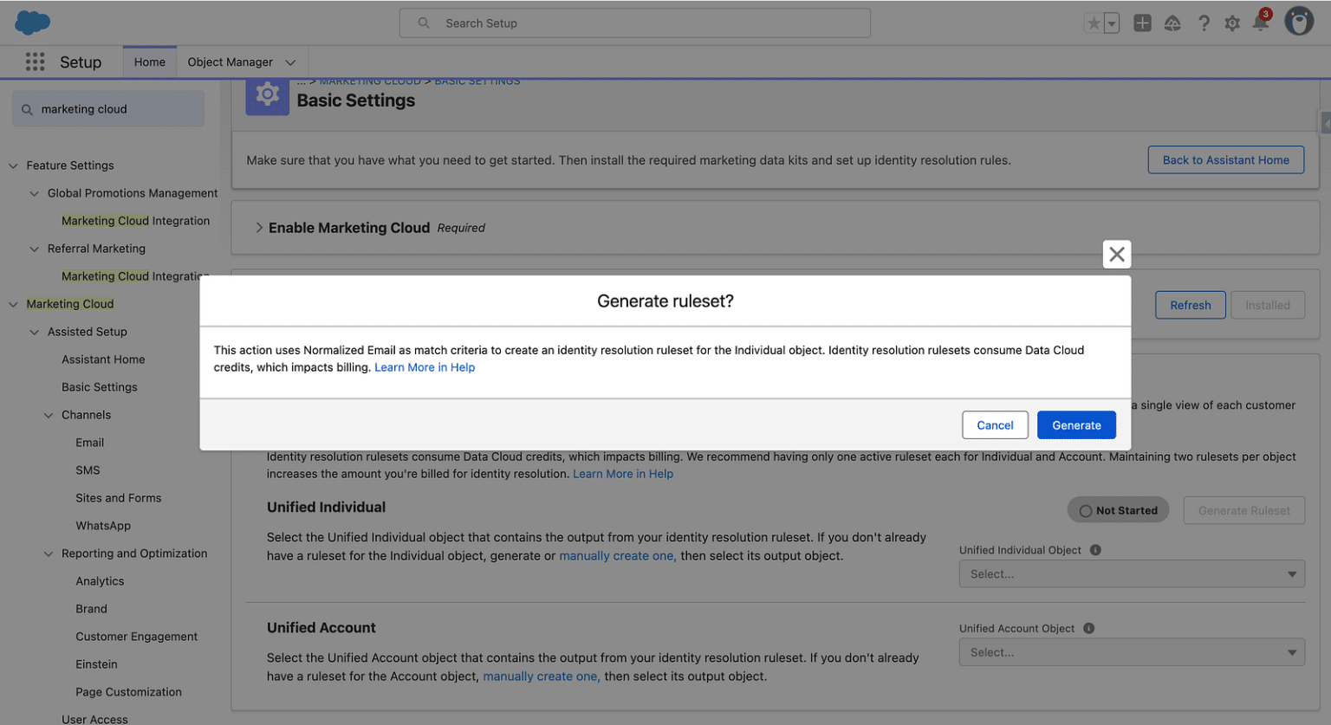1331x725 pixels.
Task: Click the Quick Find box with marketing cloud
Action: pyautogui.click(x=108, y=109)
